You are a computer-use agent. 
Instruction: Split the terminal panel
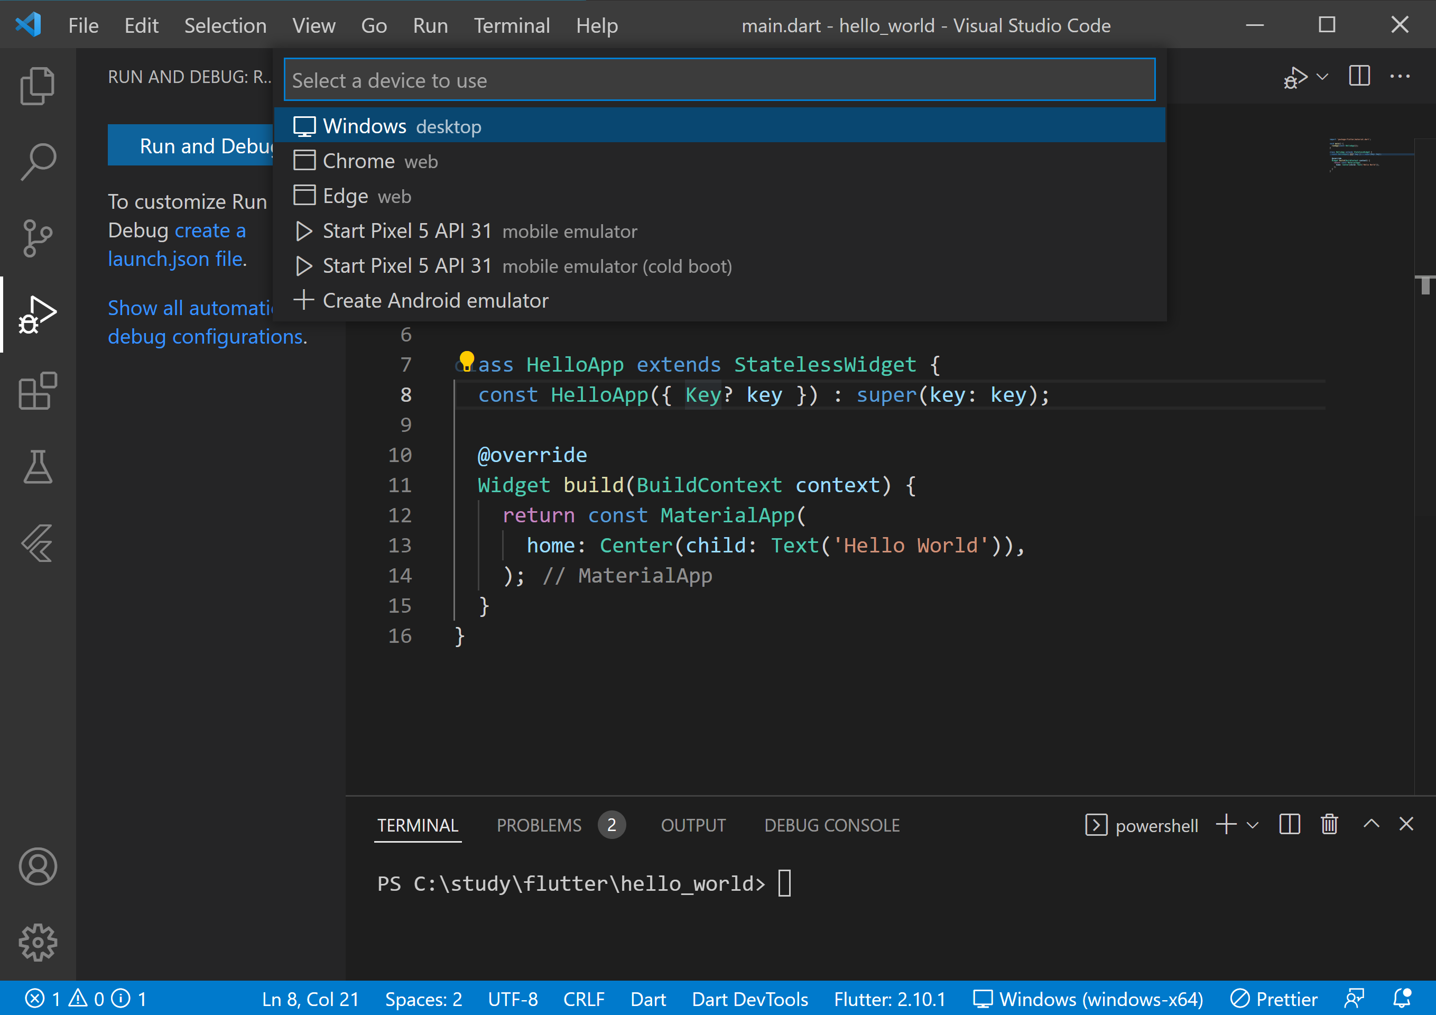pos(1289,825)
